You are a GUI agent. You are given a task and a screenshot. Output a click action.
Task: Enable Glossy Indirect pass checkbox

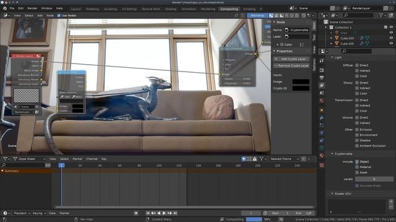coord(357,88)
